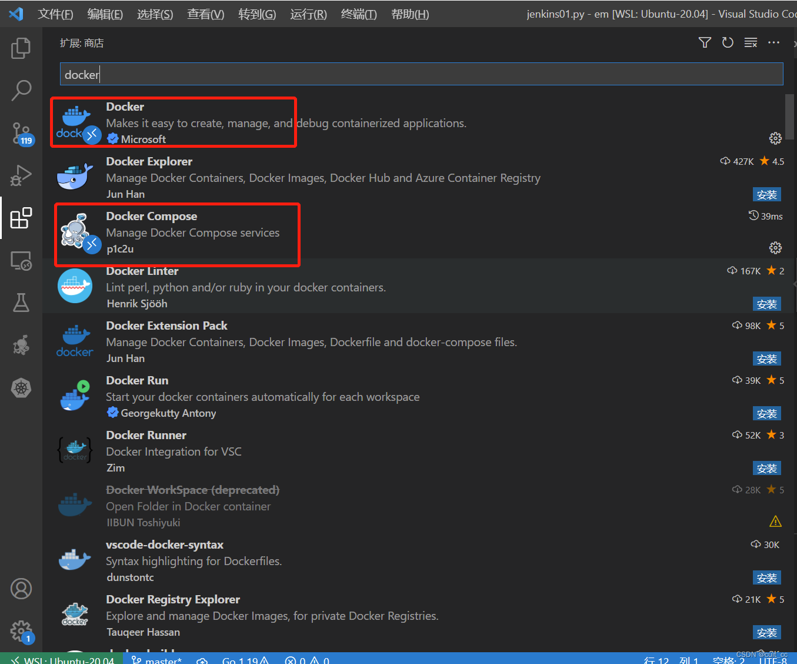Image resolution: width=797 pixels, height=664 pixels.
Task: Select the Docker extension title
Action: (x=125, y=107)
